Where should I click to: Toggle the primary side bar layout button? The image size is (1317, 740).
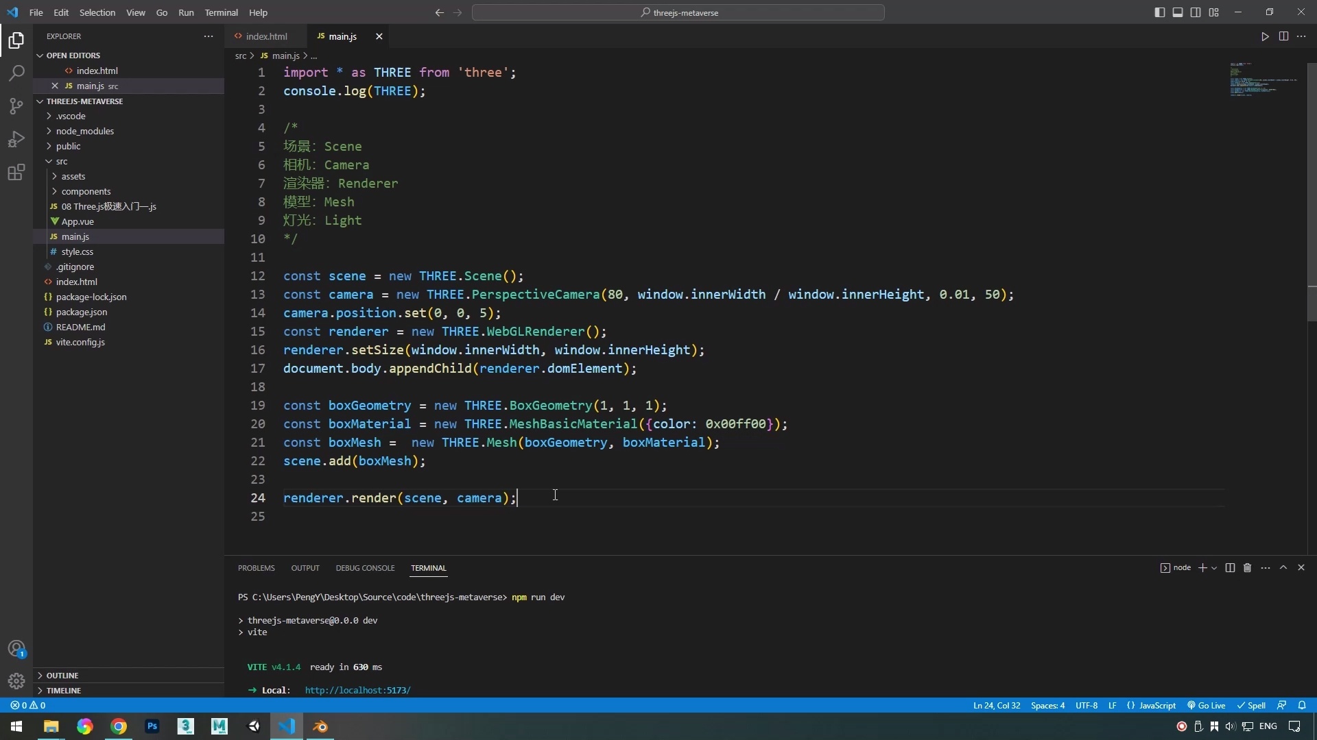click(1160, 12)
